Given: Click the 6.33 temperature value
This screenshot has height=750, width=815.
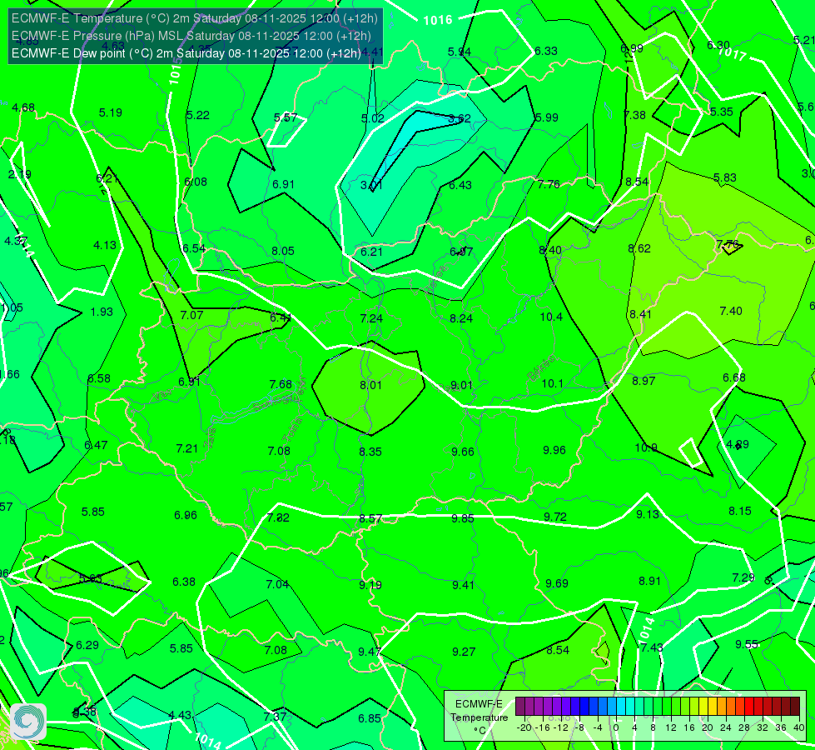Looking at the screenshot, I should 546,51.
